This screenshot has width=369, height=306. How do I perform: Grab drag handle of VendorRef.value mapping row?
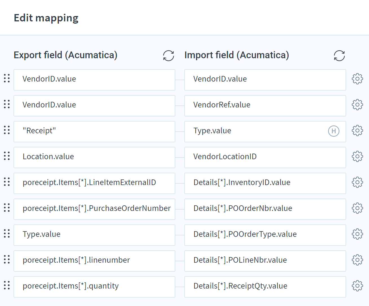[7, 104]
